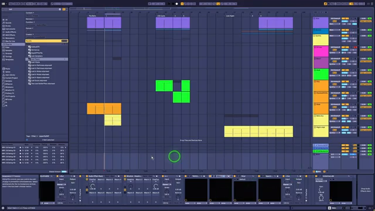
Task: Open the MIDI Effects browser category
Action: coord(11,35)
